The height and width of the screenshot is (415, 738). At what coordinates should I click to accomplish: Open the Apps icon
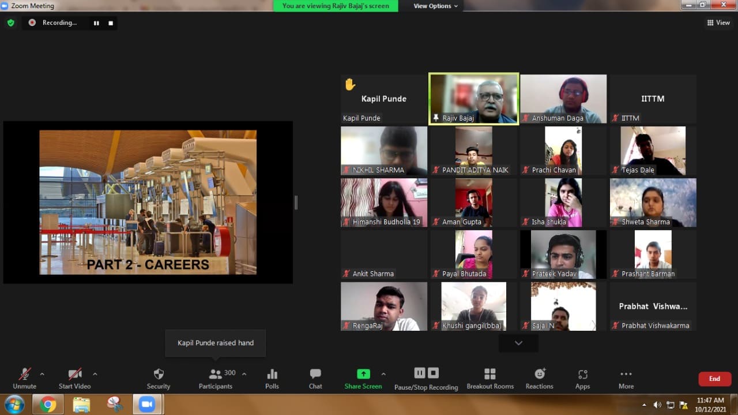click(583, 374)
